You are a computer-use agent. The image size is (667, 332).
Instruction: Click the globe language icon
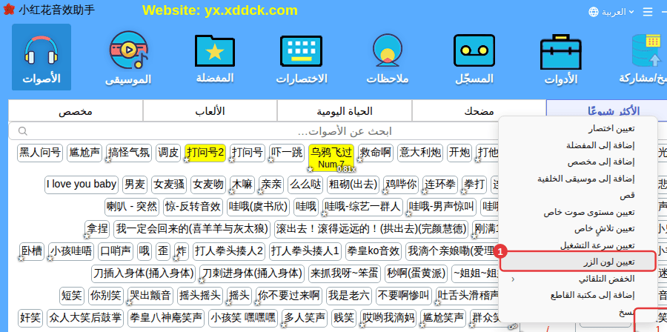tap(594, 12)
